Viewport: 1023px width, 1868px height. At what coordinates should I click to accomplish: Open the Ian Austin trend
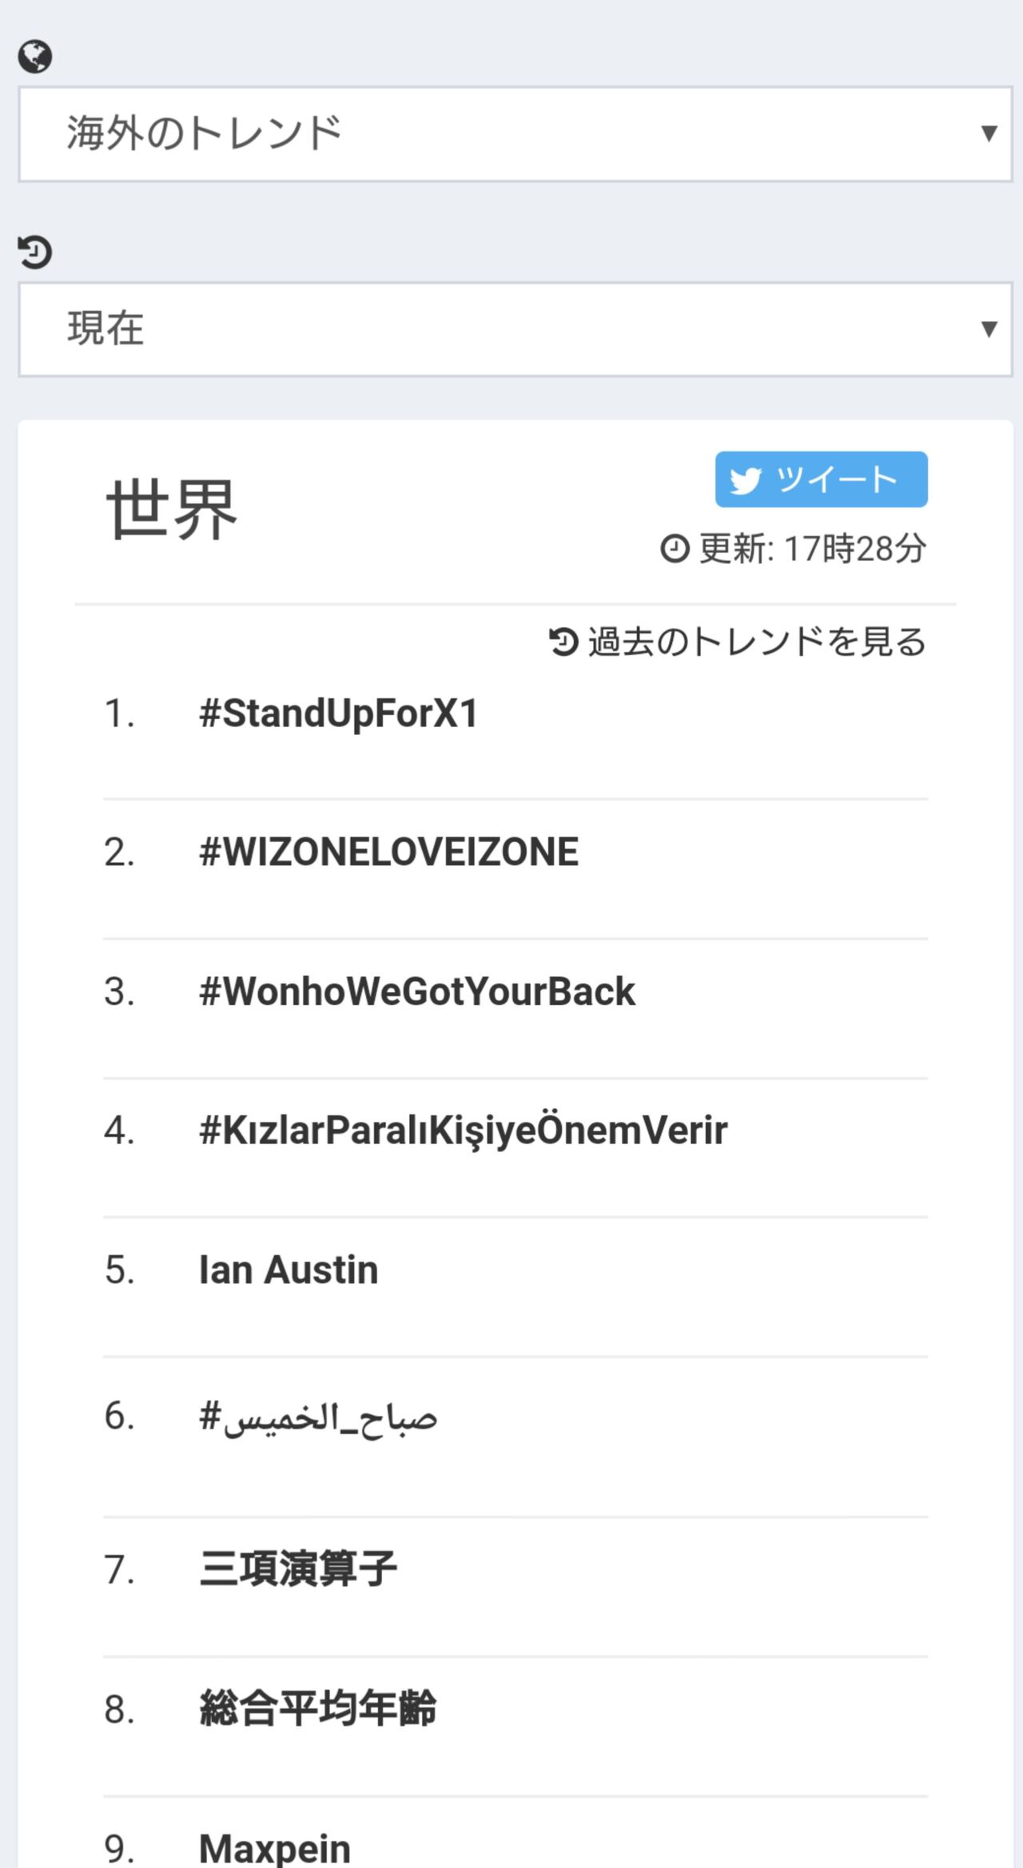click(x=289, y=1270)
